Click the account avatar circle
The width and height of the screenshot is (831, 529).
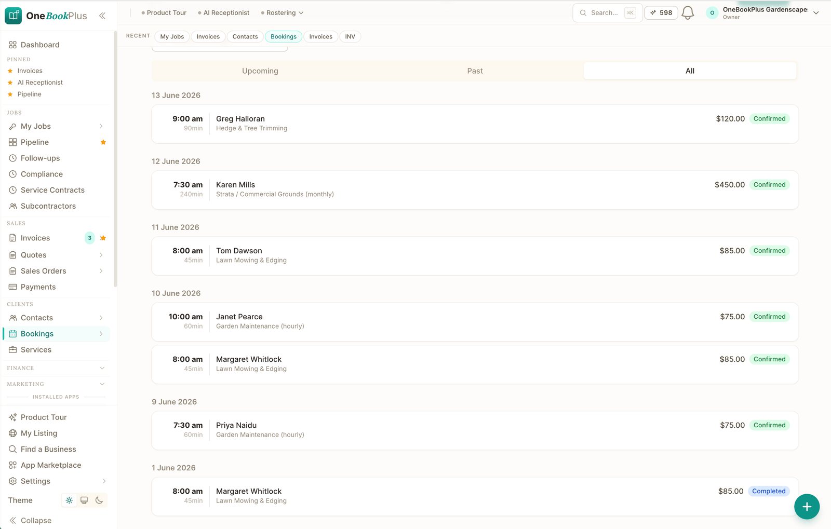pyautogui.click(x=712, y=13)
